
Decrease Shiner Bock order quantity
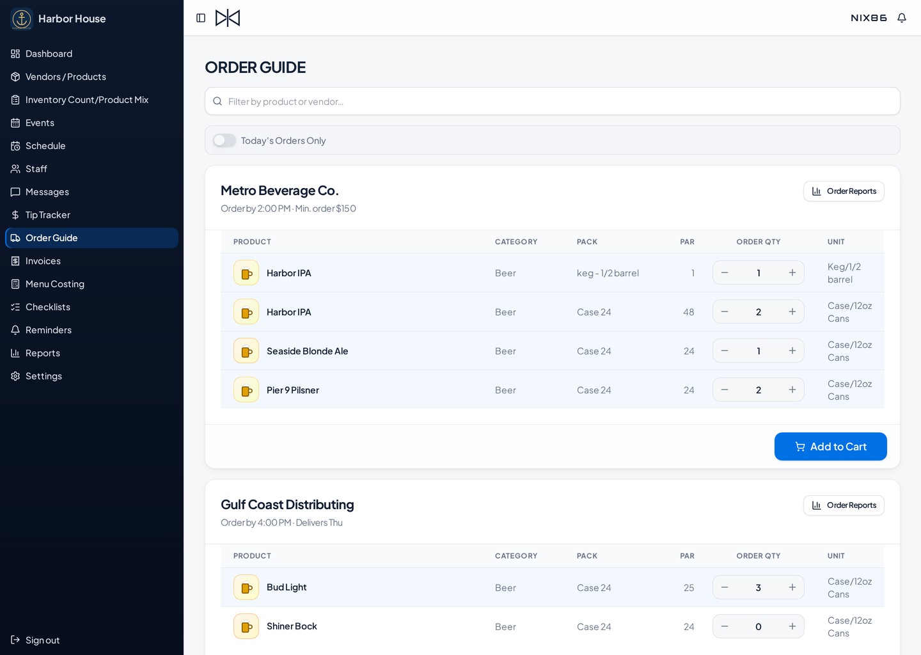(x=725, y=626)
